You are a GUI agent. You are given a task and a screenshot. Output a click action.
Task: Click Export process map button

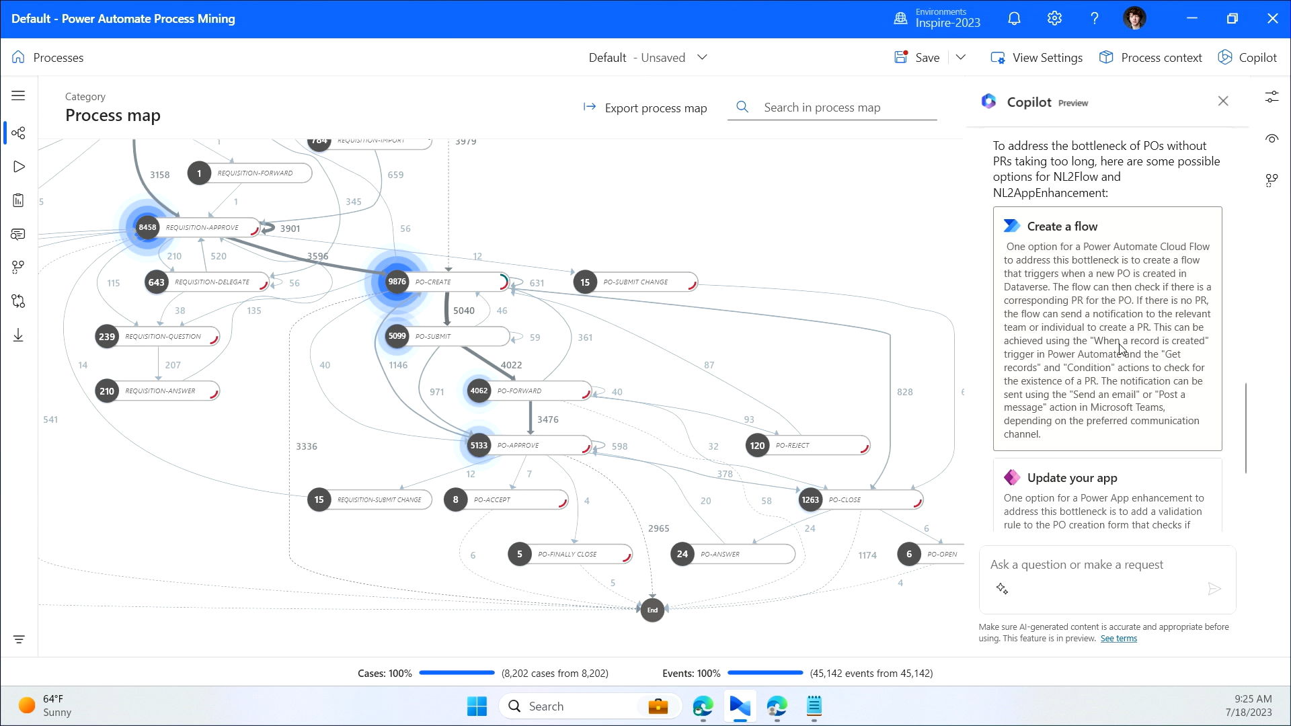click(x=645, y=108)
